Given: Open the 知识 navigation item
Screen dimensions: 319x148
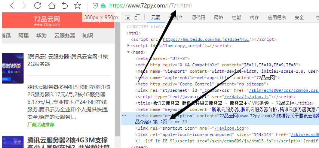Looking at the screenshot, I should (x=88, y=36).
